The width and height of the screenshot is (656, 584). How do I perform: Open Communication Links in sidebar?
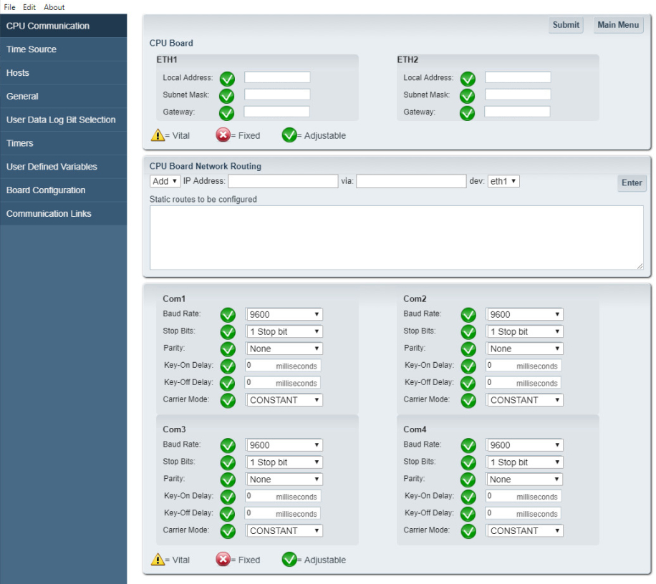click(x=64, y=213)
